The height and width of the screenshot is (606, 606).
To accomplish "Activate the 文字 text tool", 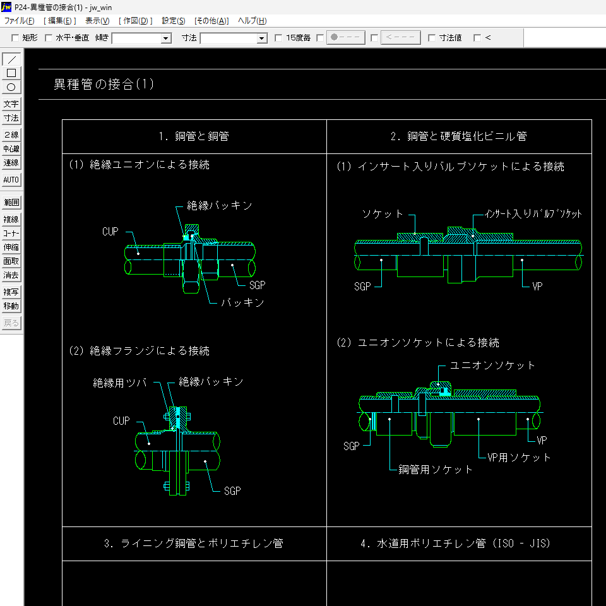I will point(11,104).
